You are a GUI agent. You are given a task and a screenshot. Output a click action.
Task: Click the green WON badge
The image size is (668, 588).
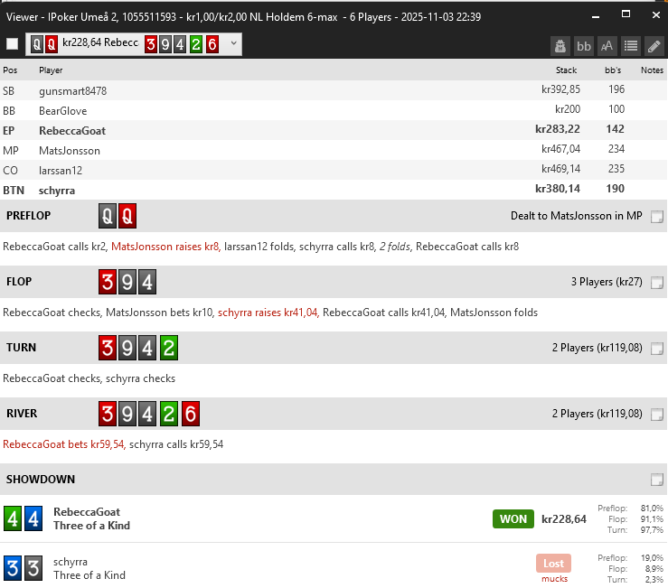[513, 518]
